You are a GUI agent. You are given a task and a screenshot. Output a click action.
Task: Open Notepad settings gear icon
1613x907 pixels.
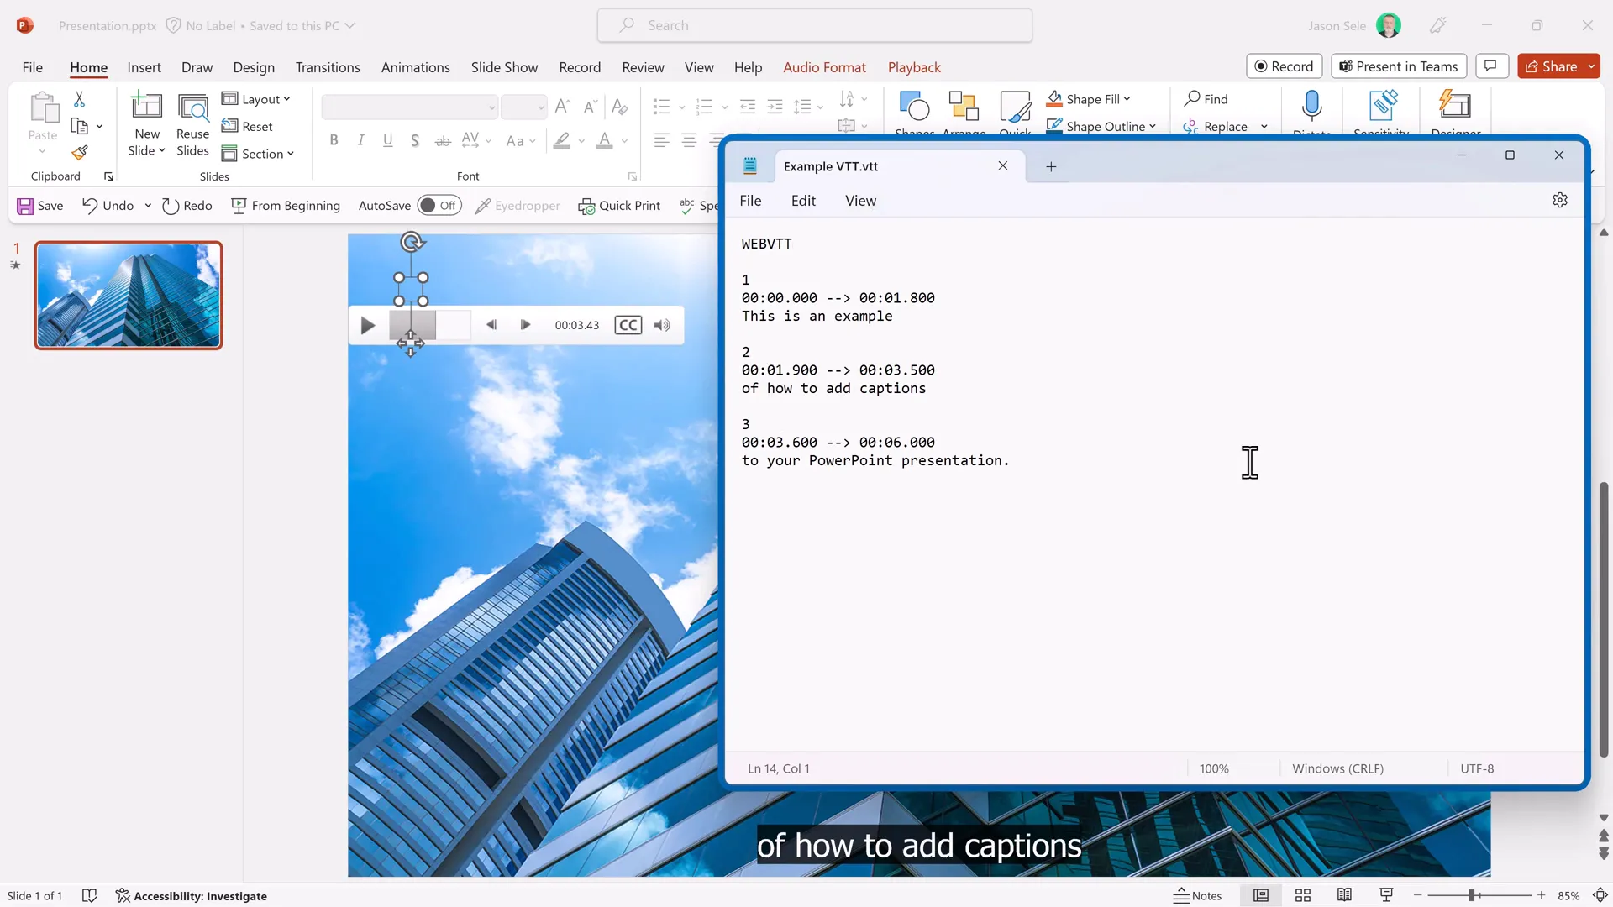[1560, 201]
